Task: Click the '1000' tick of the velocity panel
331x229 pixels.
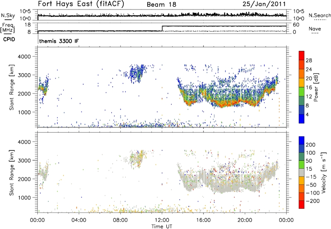Action: tap(24, 198)
